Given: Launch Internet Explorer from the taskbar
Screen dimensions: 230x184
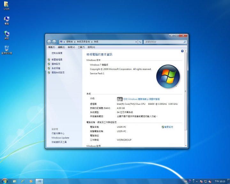Looking at the screenshot, I should point(23,181).
